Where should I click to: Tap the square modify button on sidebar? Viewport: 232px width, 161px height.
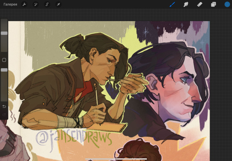[4, 60]
